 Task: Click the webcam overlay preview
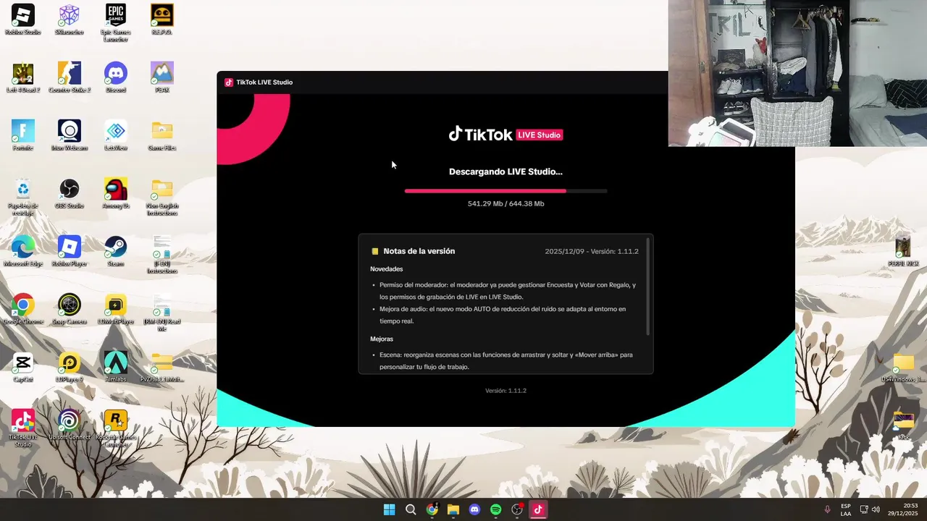[x=797, y=73]
